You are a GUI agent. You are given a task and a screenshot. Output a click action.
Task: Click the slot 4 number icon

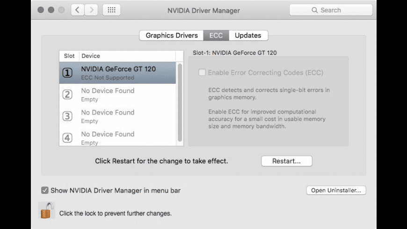coord(68,138)
